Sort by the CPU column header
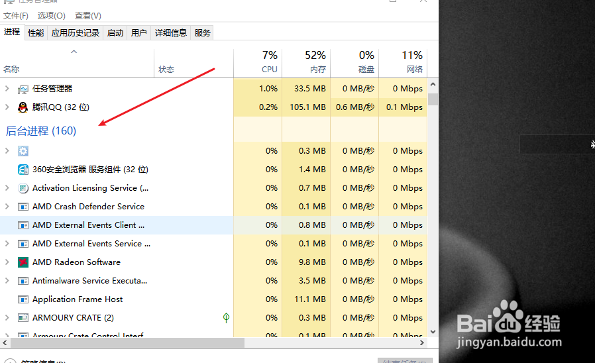 point(258,64)
